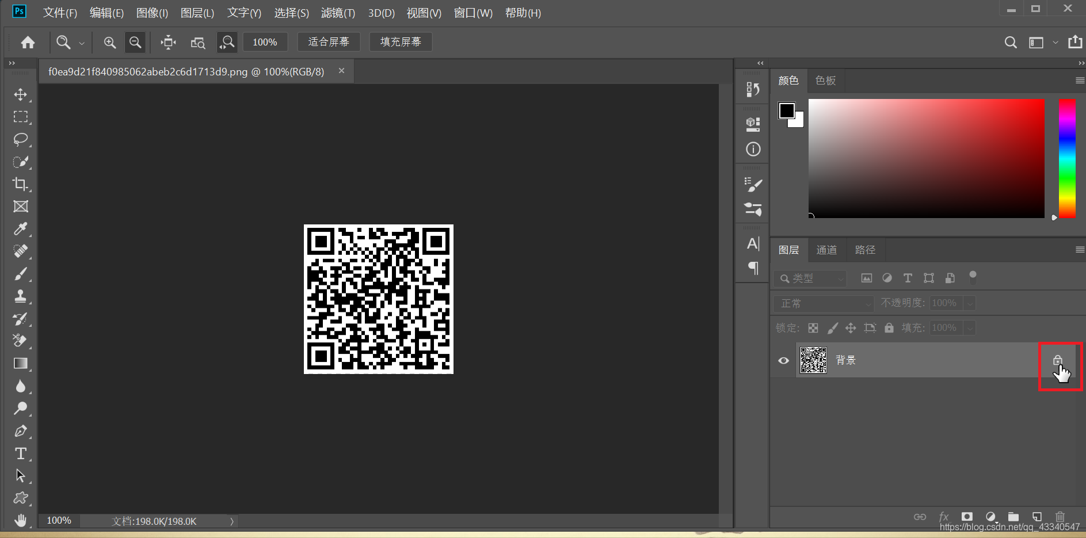The image size is (1086, 538).
Task: Select the Clone Stamp tool
Action: pos(21,296)
